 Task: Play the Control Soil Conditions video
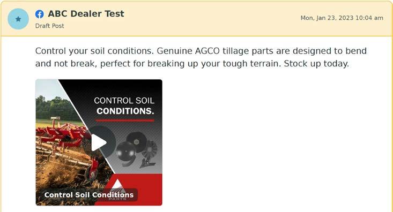[99, 142]
